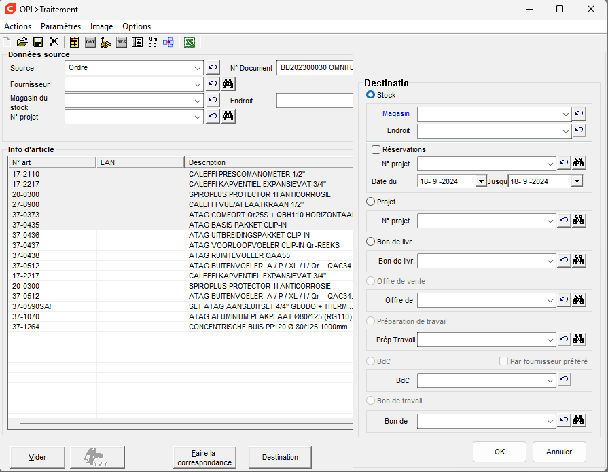This screenshot has width=608, height=472.
Task: Click the delete X toolbar icon
Action: [54, 42]
